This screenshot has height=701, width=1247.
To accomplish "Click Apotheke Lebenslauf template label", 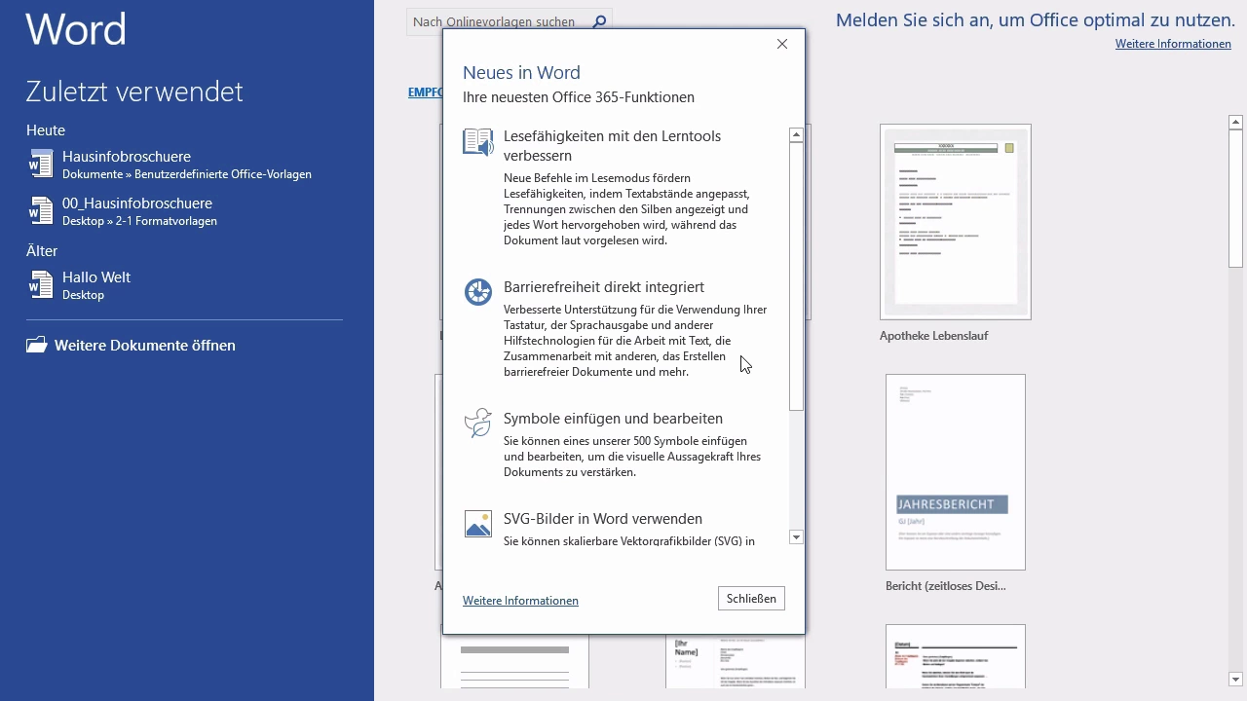I will click(x=933, y=336).
